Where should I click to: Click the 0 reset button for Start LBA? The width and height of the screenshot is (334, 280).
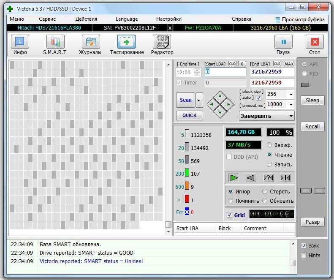coord(242,64)
